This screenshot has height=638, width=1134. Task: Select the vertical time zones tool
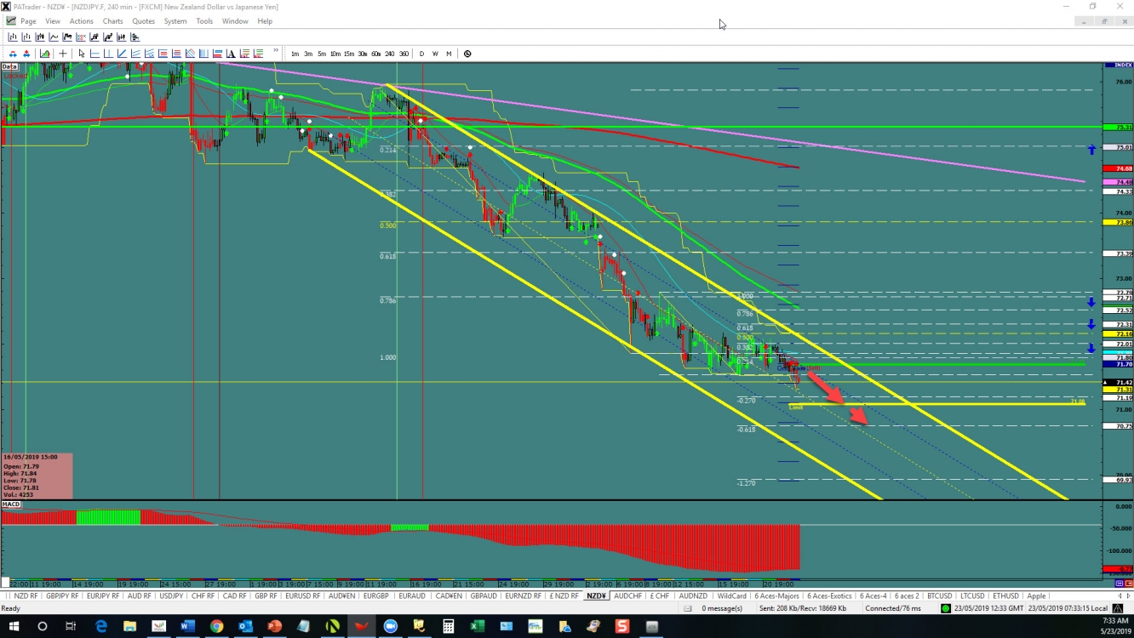coord(203,54)
